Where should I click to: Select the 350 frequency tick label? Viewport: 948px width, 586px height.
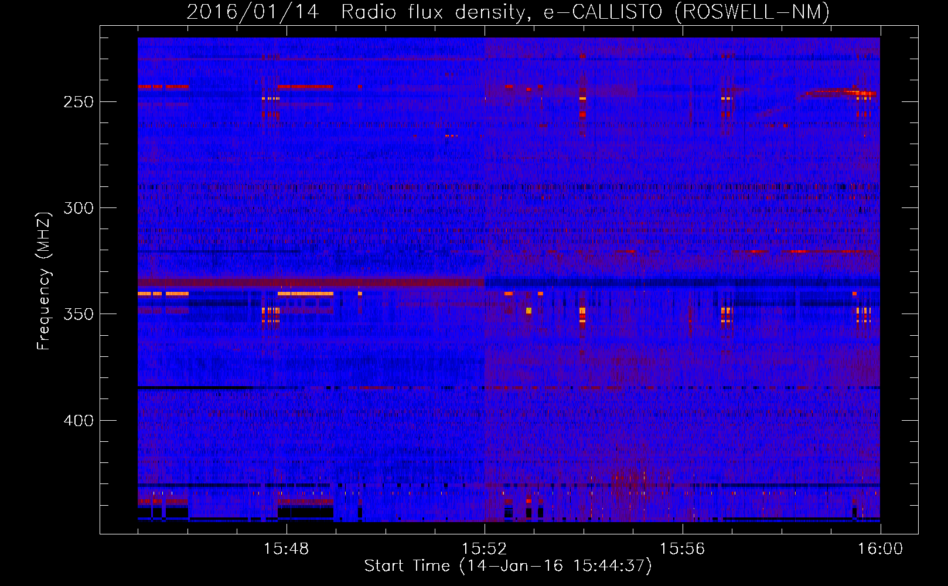point(79,315)
